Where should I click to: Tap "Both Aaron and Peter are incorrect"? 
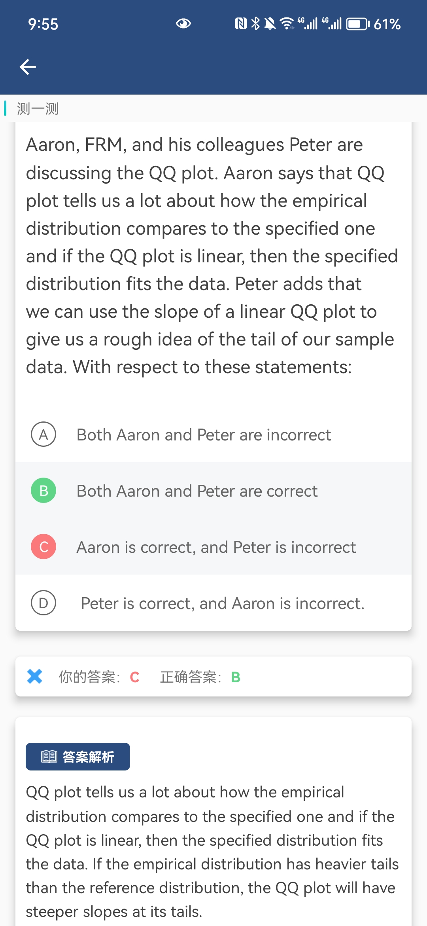tap(204, 435)
